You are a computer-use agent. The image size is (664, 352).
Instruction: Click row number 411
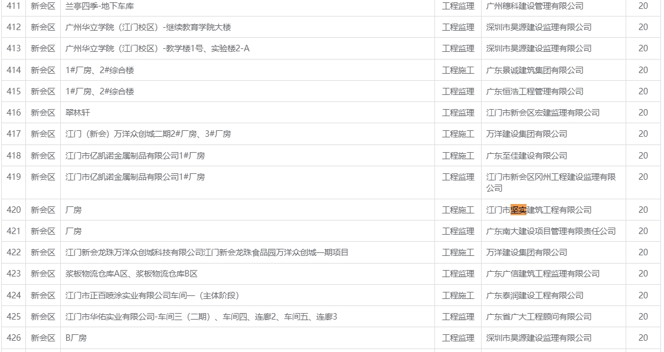pyautogui.click(x=14, y=6)
